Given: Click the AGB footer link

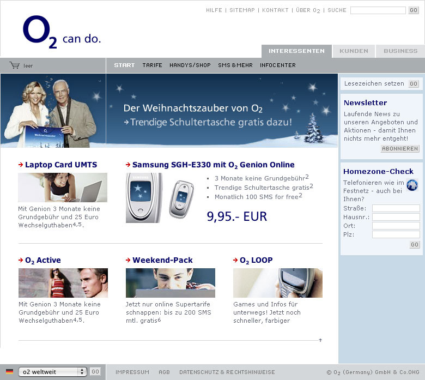Looking at the screenshot, I should click(164, 372).
